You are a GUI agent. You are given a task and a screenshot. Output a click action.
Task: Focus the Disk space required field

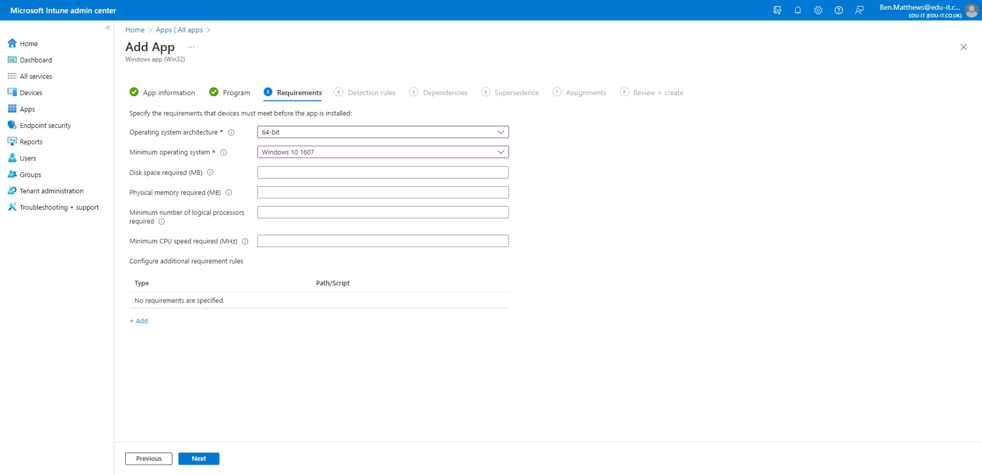coord(383,172)
